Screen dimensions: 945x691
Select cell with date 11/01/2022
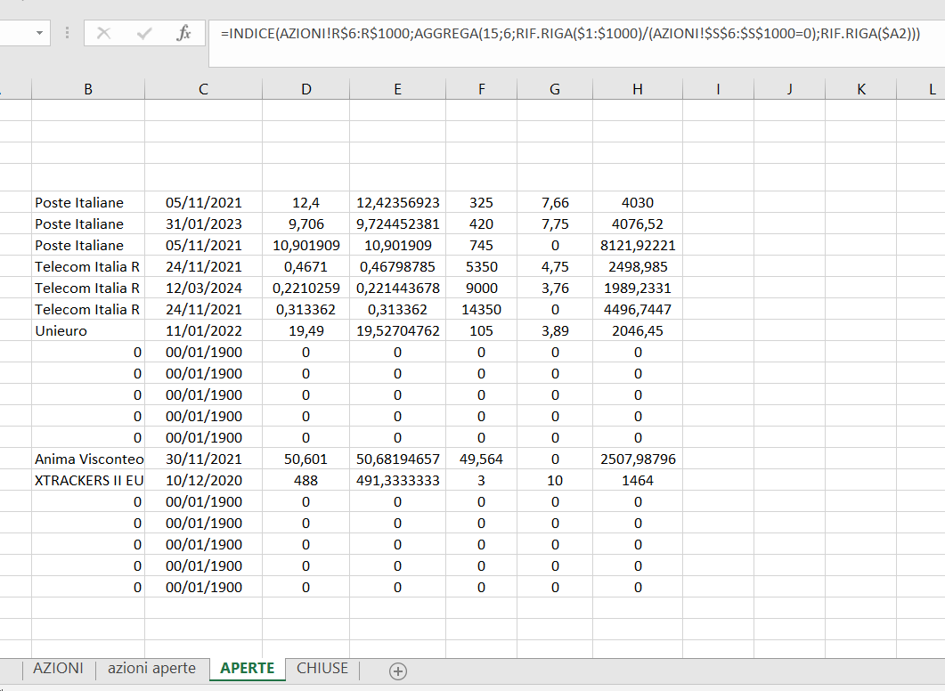pyautogui.click(x=204, y=330)
